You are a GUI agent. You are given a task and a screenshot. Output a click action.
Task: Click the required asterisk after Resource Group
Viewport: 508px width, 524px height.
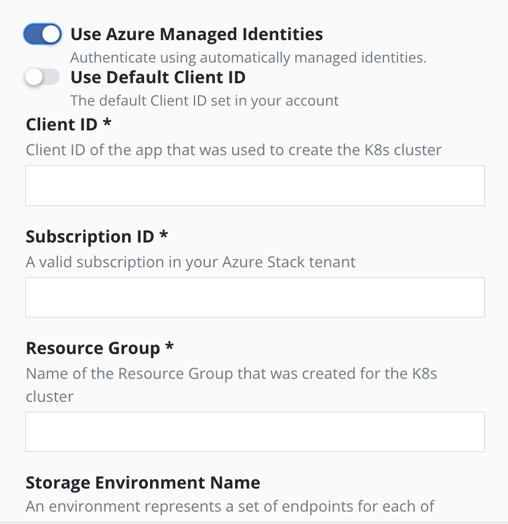[169, 348]
